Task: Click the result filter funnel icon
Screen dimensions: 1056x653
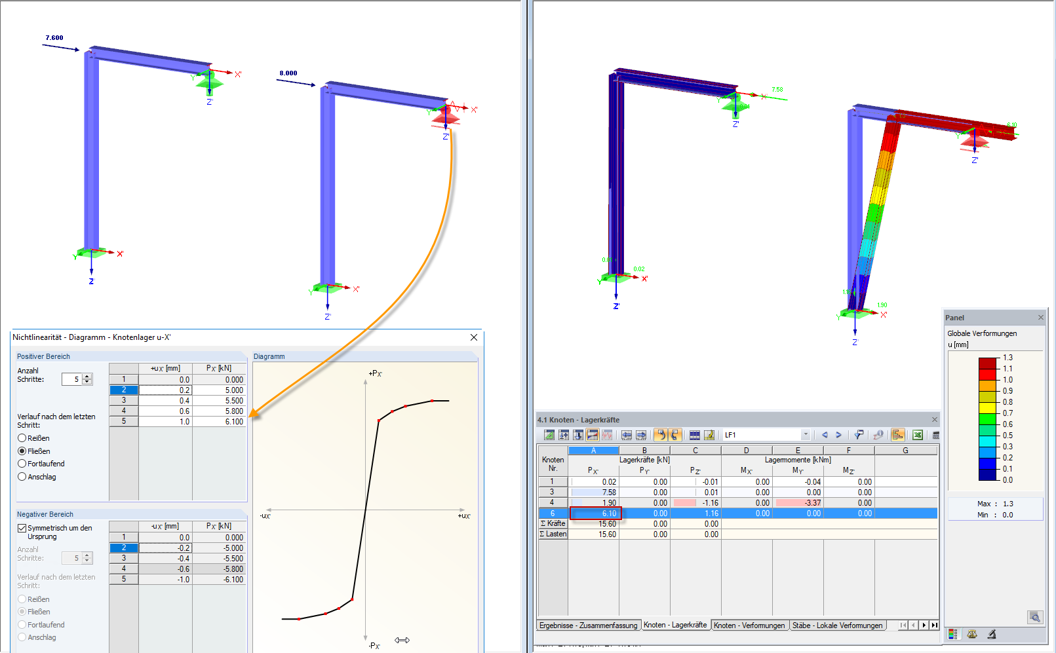Action: (x=859, y=435)
